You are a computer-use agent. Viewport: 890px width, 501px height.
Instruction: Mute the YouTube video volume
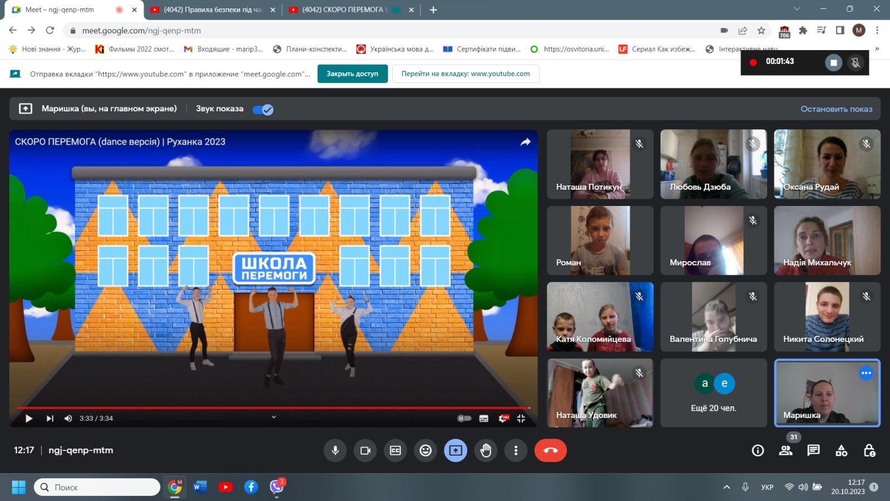68,419
